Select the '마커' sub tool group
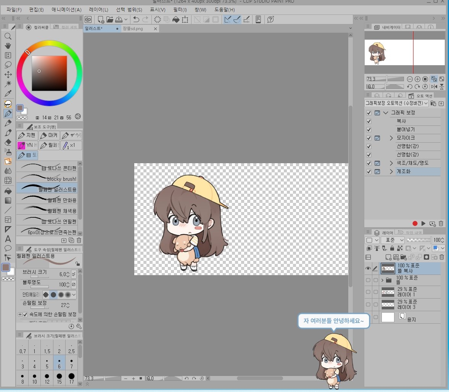Viewport: 449px width, 392px height. click(x=49, y=135)
